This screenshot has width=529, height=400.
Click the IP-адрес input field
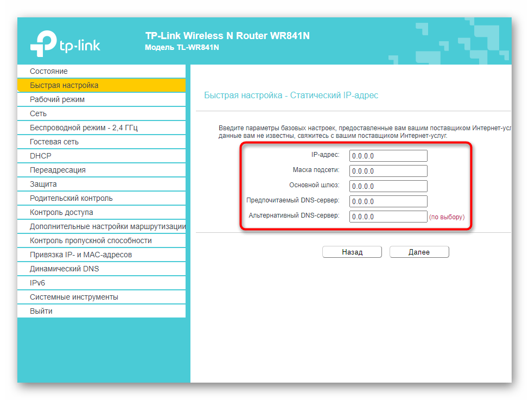(388, 156)
